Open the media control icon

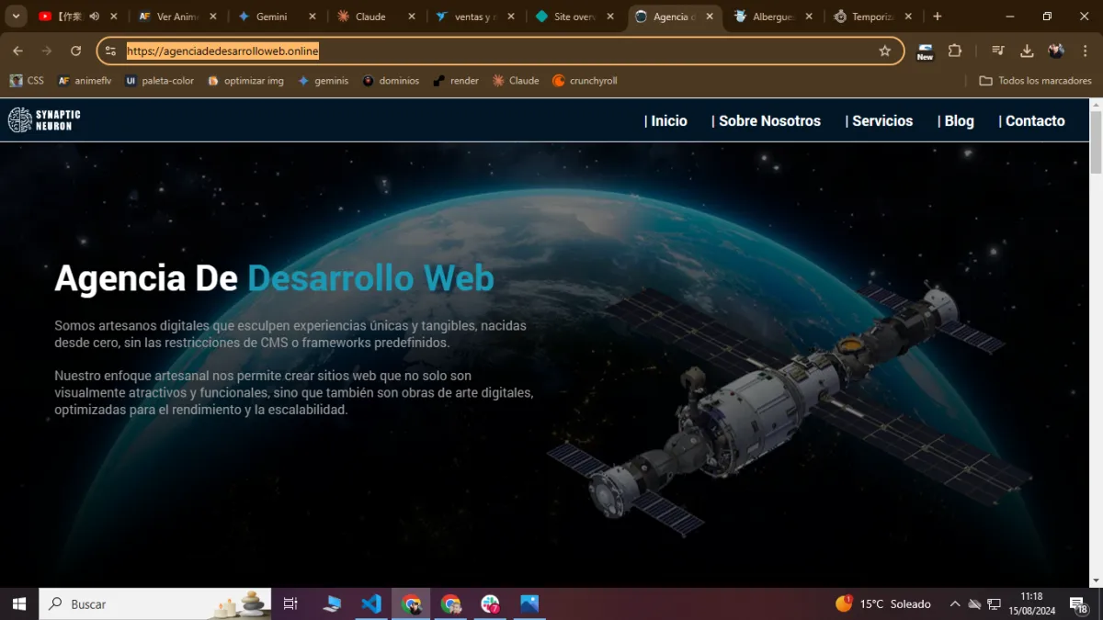tap(998, 51)
